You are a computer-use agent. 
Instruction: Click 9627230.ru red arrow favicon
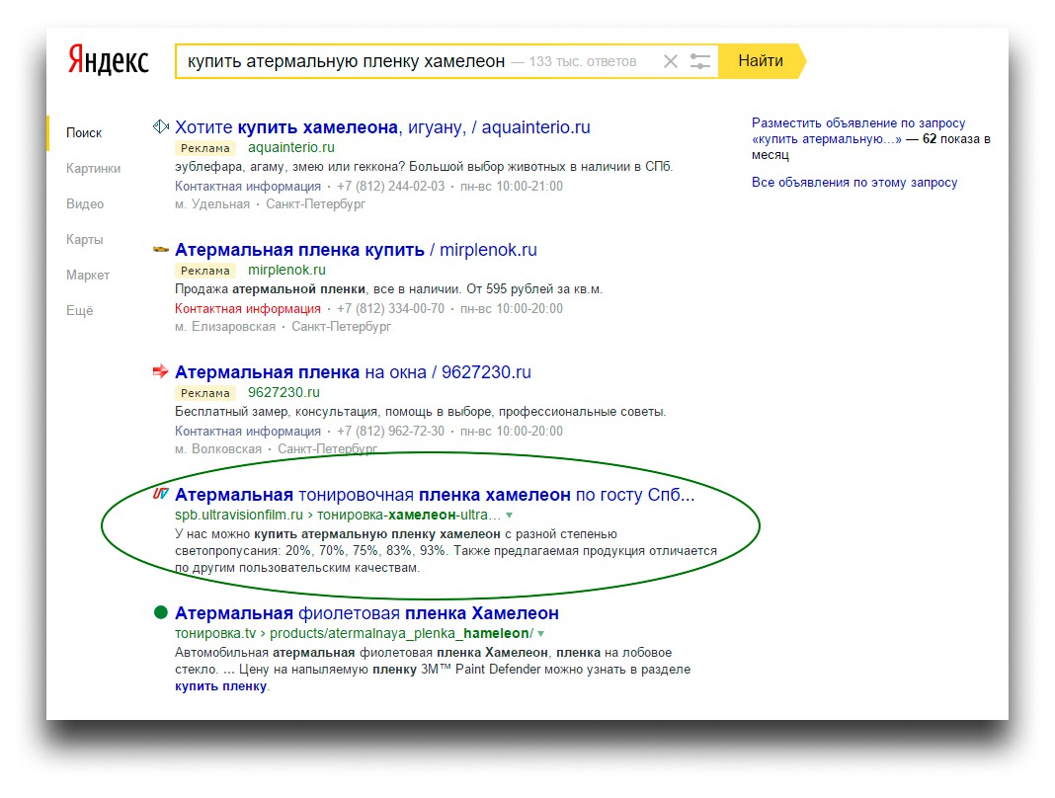(161, 370)
